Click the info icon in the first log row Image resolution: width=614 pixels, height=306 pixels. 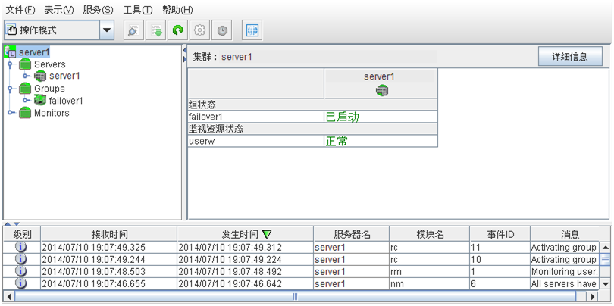pos(21,247)
